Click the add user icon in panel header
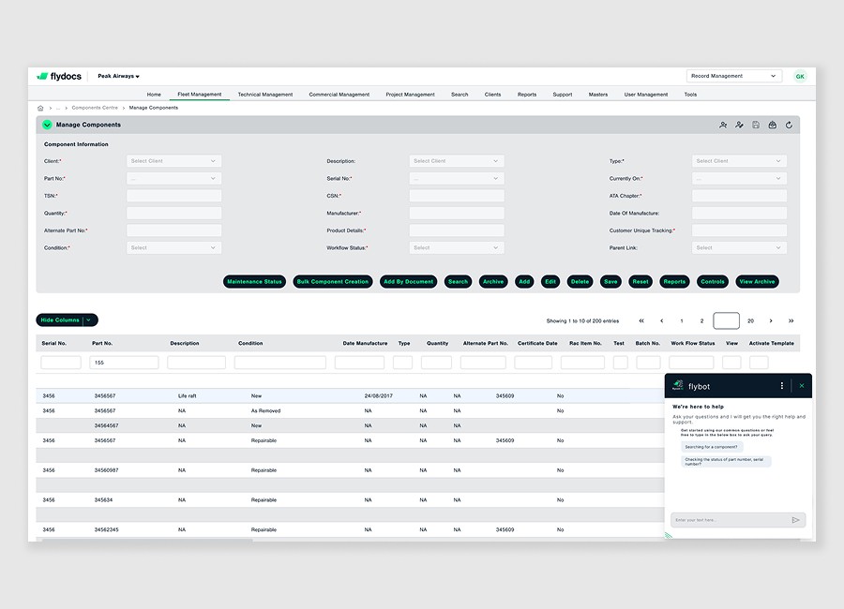This screenshot has height=609, width=844. click(x=723, y=125)
